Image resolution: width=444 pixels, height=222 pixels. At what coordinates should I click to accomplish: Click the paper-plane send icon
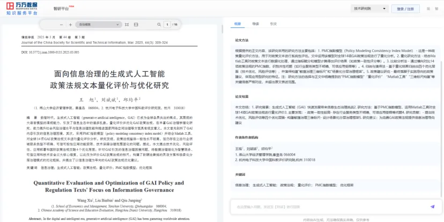point(432,206)
